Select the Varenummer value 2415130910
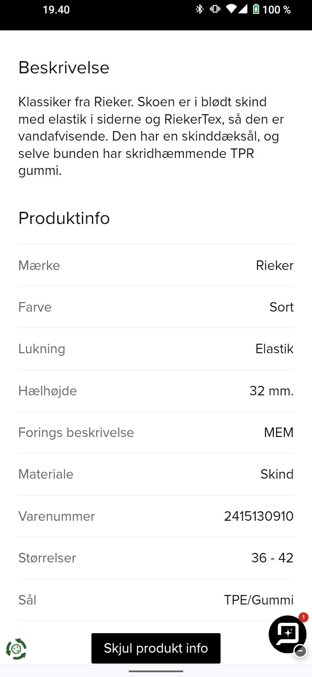The image size is (312, 677). pyautogui.click(x=259, y=516)
